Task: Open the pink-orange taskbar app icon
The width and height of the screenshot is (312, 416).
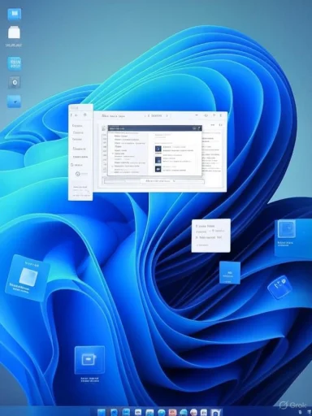Action: (x=172, y=412)
